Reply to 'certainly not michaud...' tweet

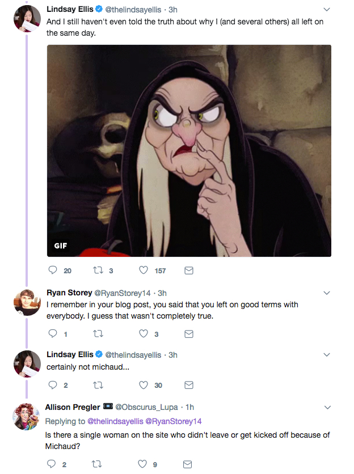pyautogui.click(x=53, y=385)
